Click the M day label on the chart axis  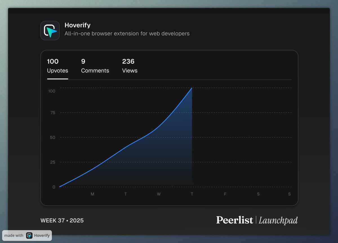(x=92, y=194)
